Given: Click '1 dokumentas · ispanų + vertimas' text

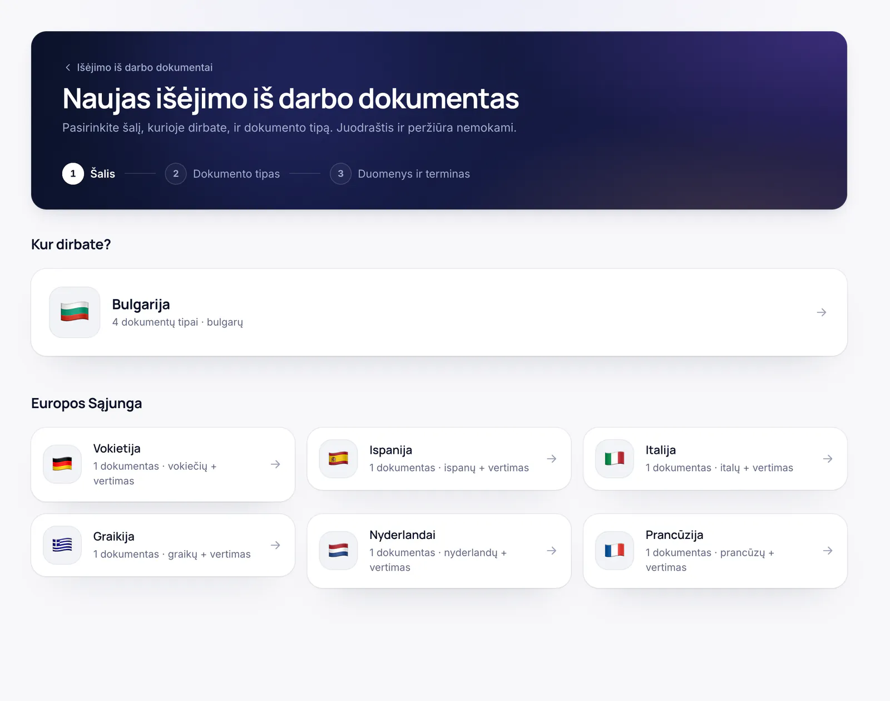Looking at the screenshot, I should (x=449, y=468).
